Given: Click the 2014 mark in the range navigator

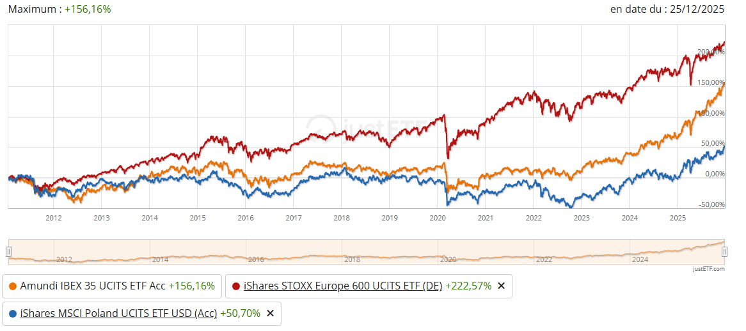Looking at the screenshot, I should click(160, 259).
